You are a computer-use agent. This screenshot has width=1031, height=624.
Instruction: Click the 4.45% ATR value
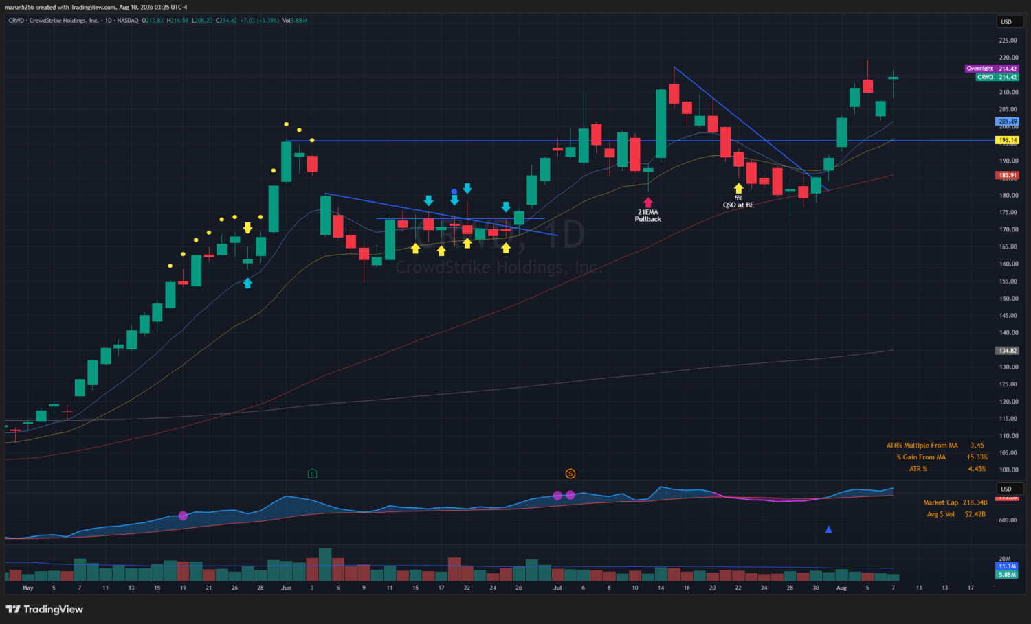977,469
